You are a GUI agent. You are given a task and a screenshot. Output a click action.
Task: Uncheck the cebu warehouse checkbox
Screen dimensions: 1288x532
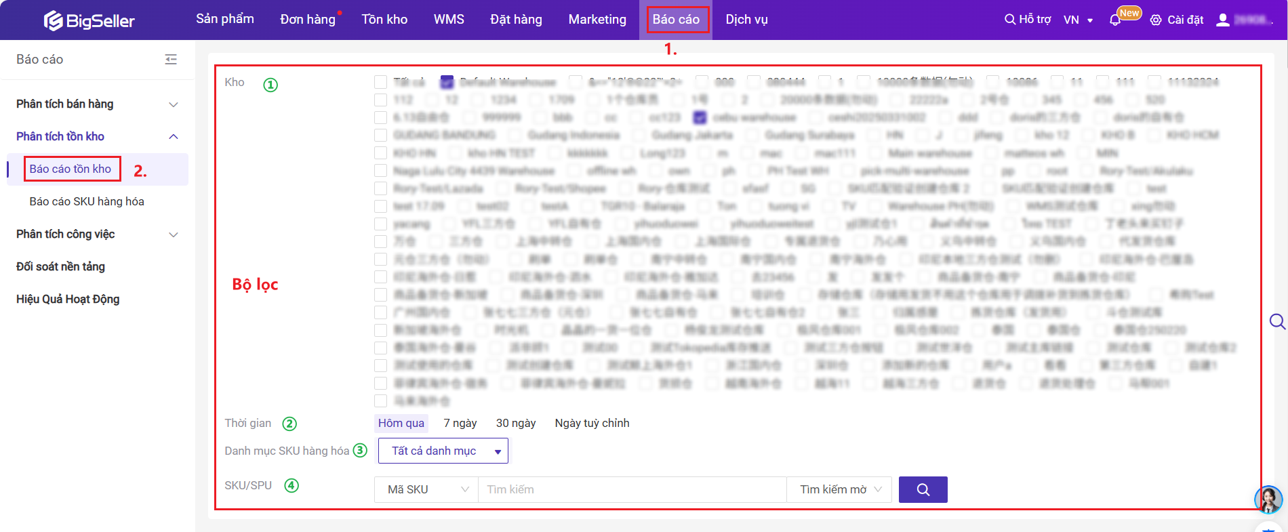pyautogui.click(x=700, y=117)
